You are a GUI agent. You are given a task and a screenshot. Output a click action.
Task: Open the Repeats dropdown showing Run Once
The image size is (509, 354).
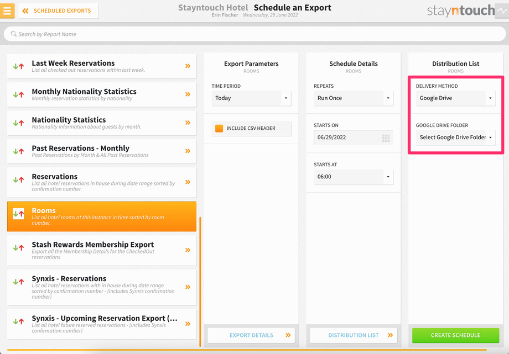[x=354, y=98]
